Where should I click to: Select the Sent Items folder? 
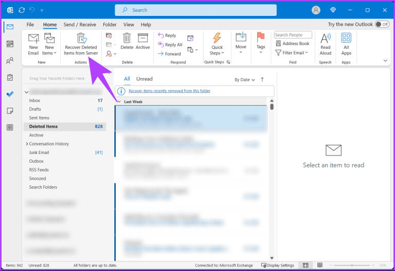point(65,118)
